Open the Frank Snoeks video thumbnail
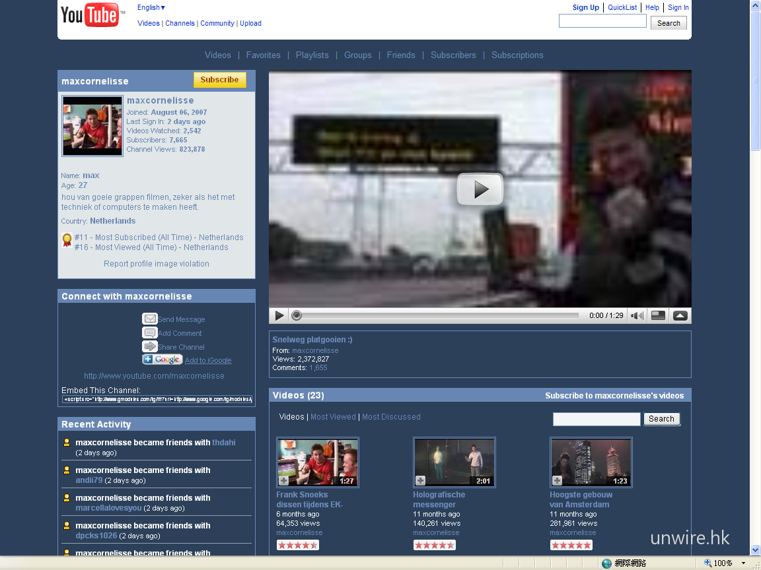The width and height of the screenshot is (761, 570). point(318,462)
